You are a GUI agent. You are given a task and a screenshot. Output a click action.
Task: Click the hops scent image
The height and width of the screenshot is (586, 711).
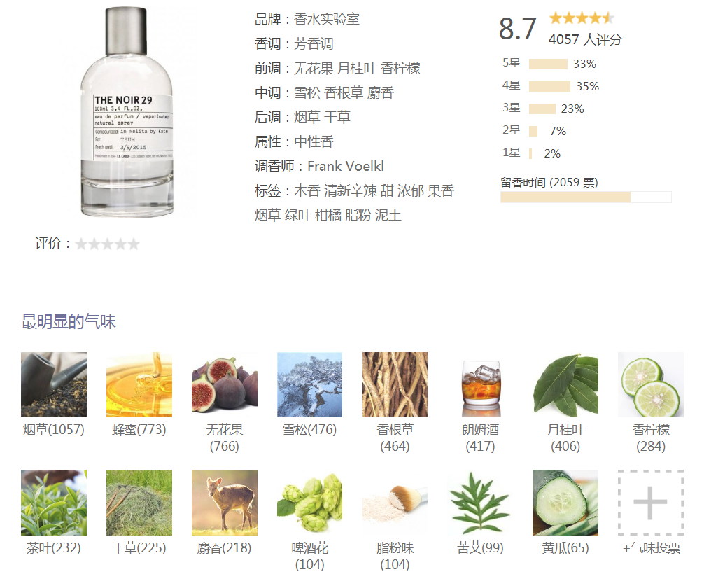coord(310,503)
